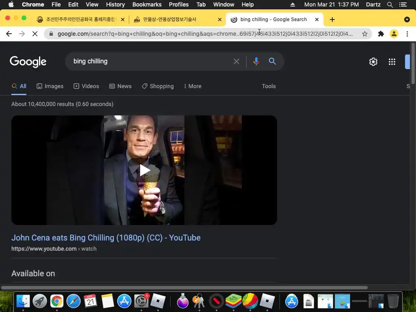The image size is (416, 312).
Task: Open Control Center in the menu bar
Action: tap(403, 4)
